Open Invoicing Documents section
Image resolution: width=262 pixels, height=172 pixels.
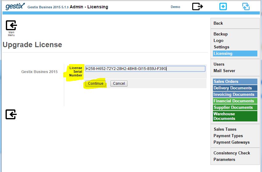click(235, 94)
